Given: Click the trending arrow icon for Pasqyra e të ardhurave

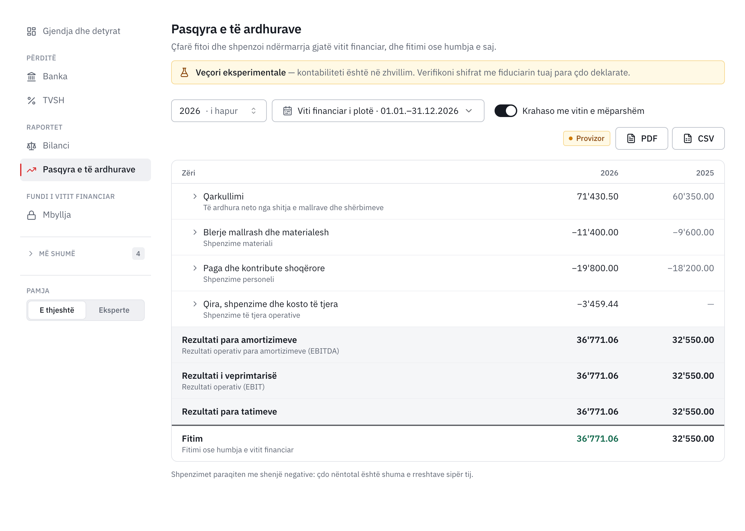Looking at the screenshot, I should tap(31, 170).
